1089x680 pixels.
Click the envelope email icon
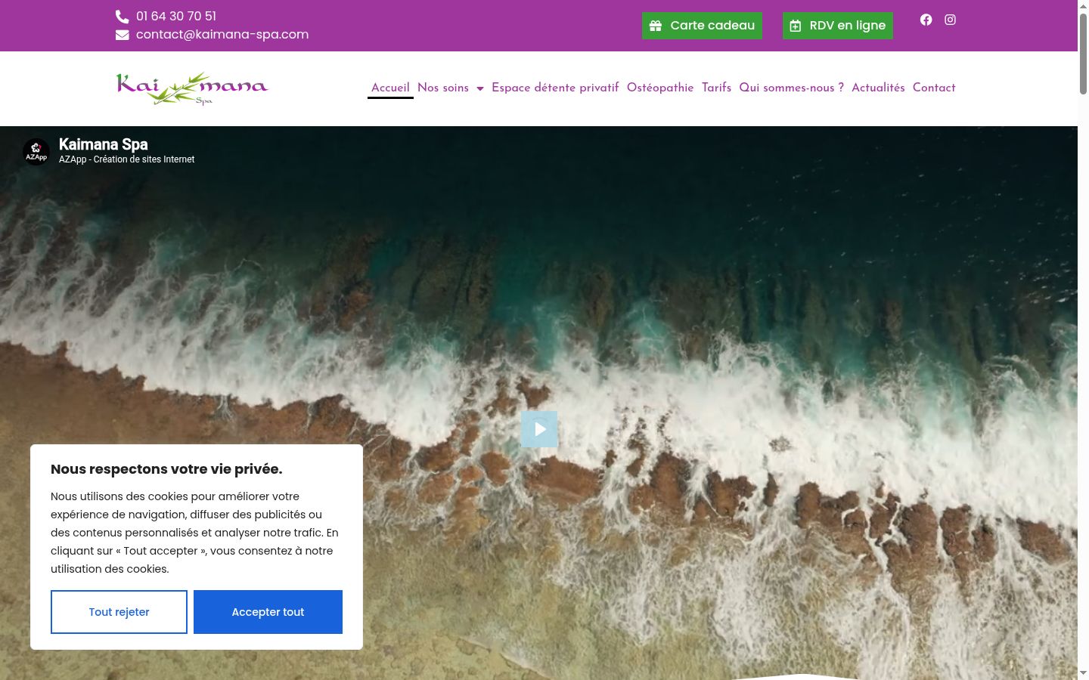tap(122, 35)
